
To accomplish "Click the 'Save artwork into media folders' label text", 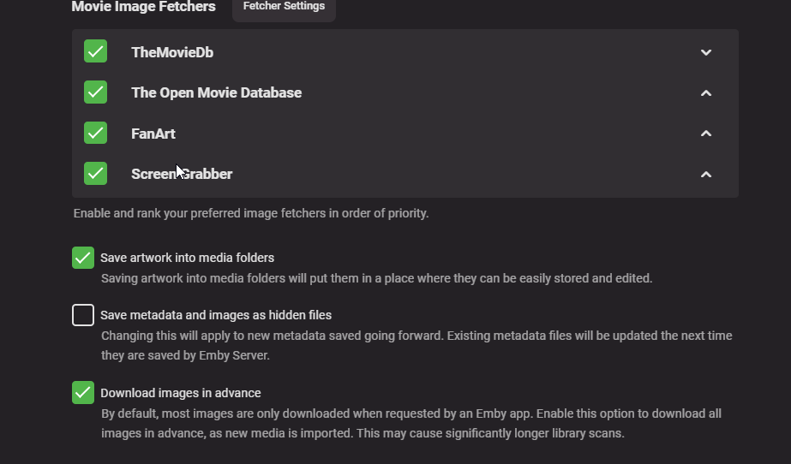I will (187, 258).
